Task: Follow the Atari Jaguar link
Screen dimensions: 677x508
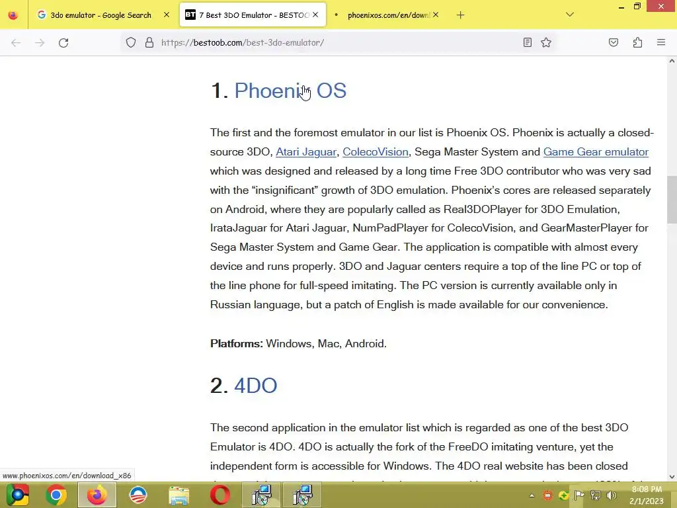Action: click(305, 152)
